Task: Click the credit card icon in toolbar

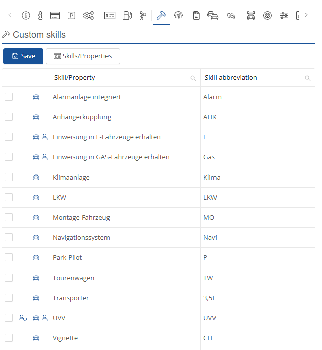Action: pyautogui.click(x=55, y=15)
